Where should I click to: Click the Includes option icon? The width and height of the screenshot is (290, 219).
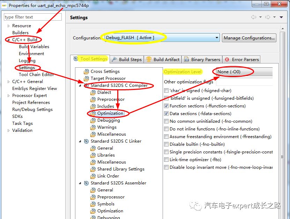93,106
